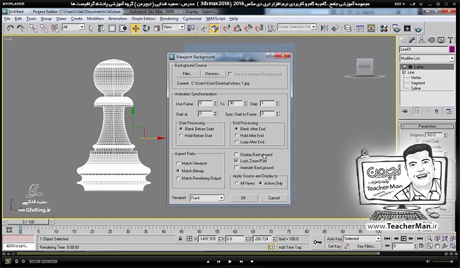Screen dimensions: 460x268
Task: Open the Material Editor spheres icon
Action: tap(384, 28)
